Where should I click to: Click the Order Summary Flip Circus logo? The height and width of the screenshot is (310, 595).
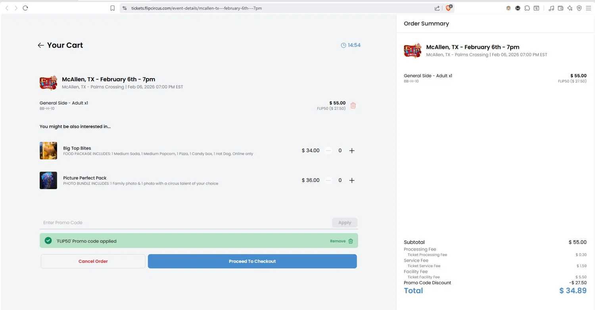pos(413,51)
